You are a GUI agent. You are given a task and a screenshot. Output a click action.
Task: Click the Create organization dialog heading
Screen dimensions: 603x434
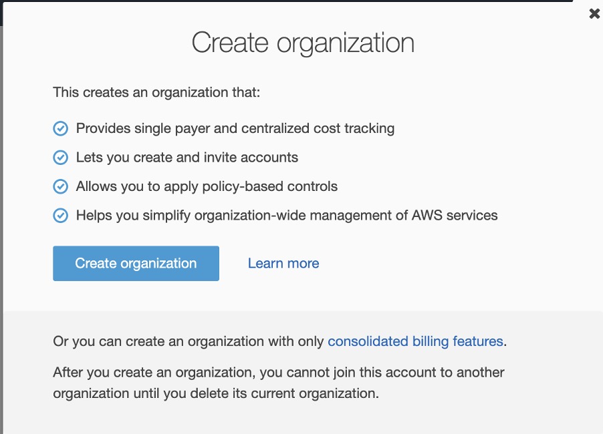pos(303,43)
